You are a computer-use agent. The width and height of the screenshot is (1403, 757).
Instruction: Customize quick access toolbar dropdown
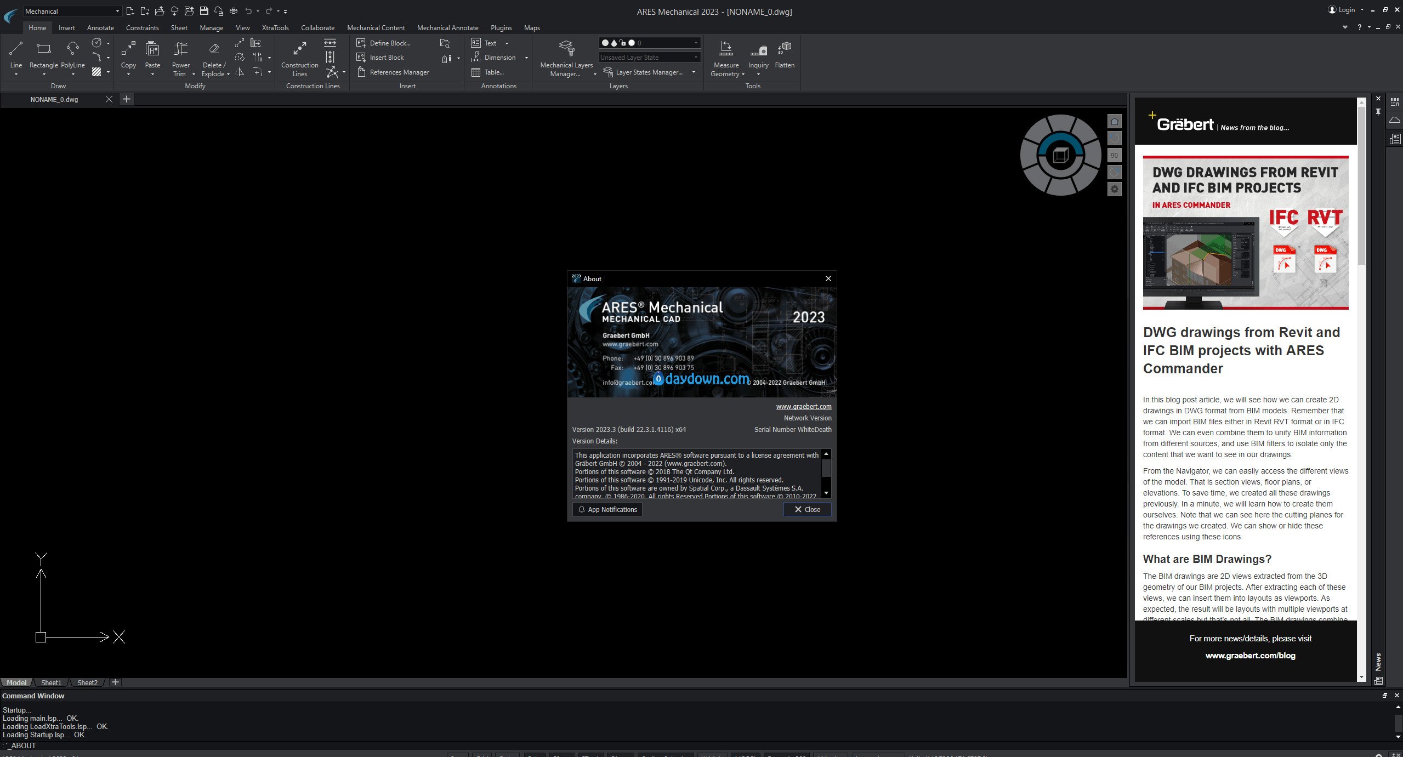coord(285,11)
